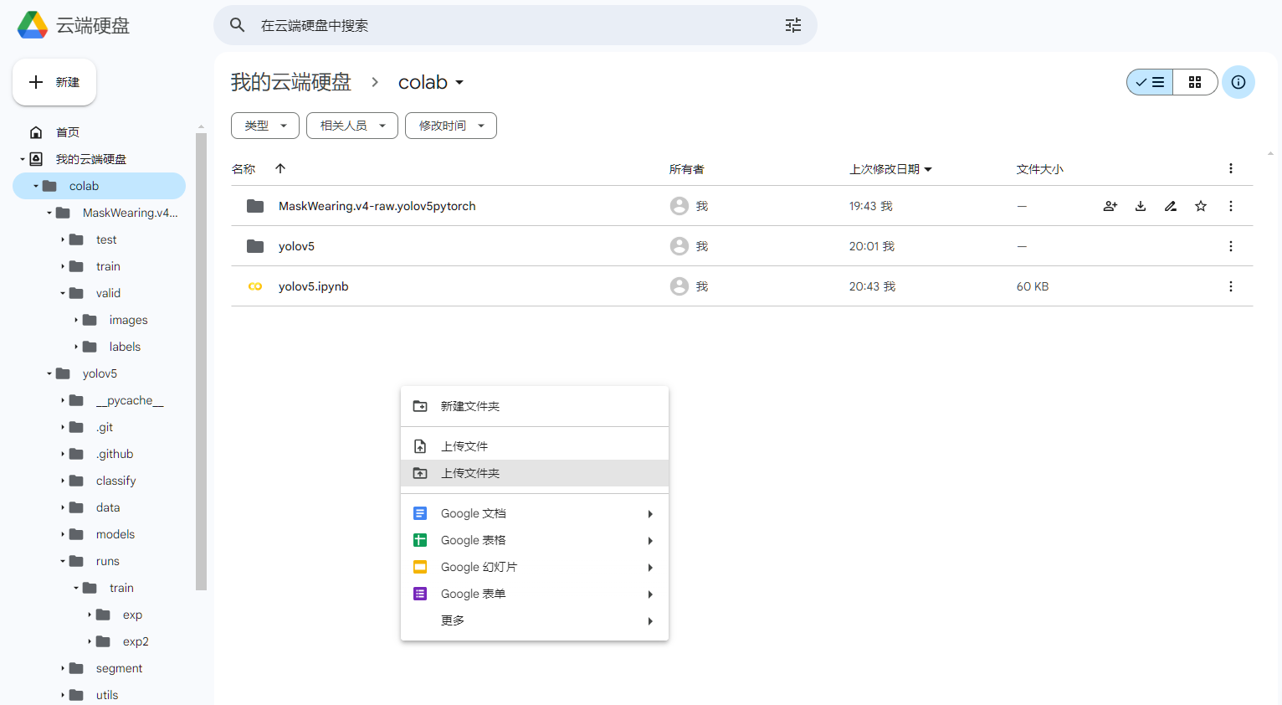Open the 相关人员 filter dropdown

coord(352,126)
